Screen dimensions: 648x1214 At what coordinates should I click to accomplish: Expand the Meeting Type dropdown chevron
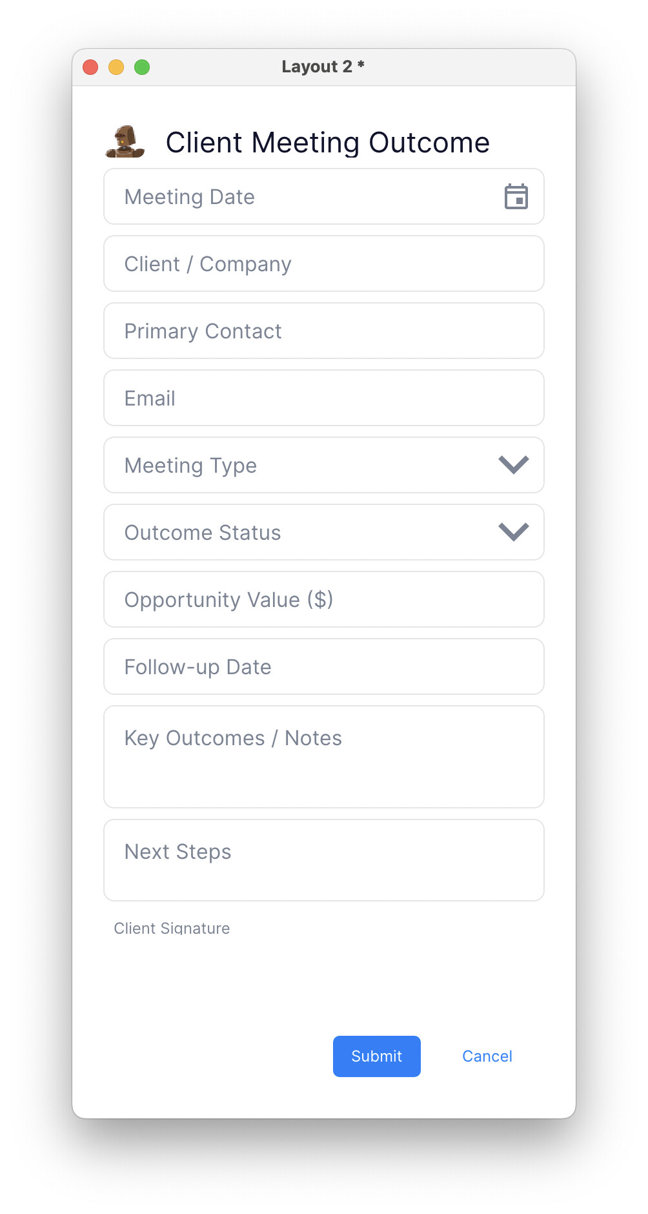pos(514,465)
